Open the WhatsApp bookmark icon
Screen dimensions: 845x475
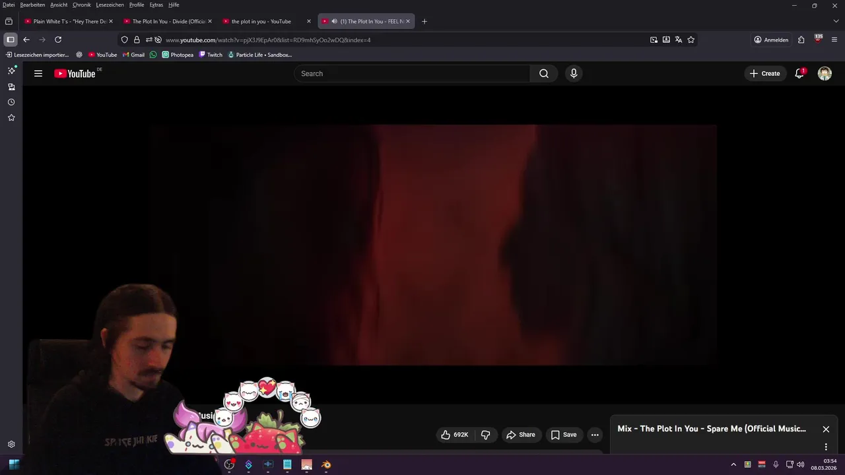(x=153, y=55)
